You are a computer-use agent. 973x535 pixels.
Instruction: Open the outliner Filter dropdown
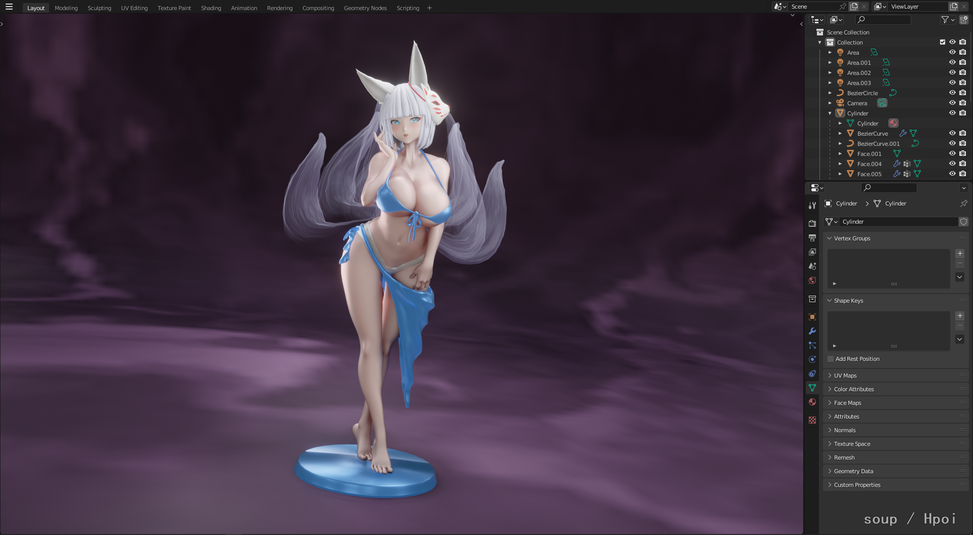(947, 20)
